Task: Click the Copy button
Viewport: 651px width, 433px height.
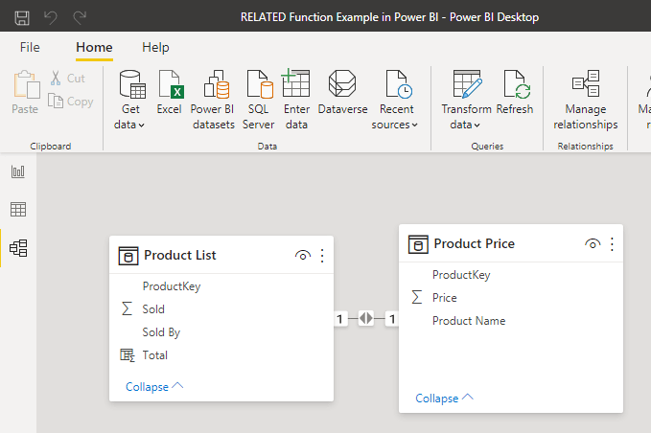Action: [x=71, y=102]
